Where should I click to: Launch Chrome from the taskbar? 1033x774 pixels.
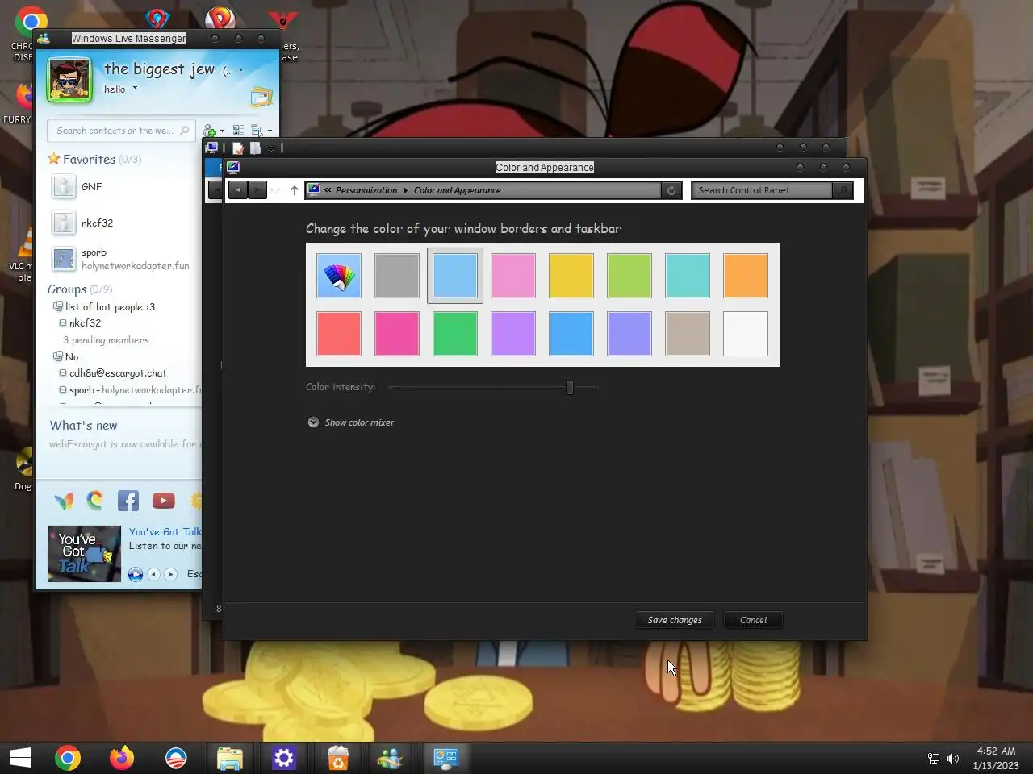pos(68,758)
